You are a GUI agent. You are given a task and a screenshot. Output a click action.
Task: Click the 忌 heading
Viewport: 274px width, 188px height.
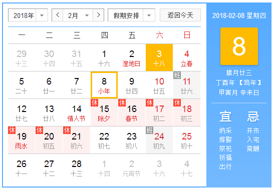(x=253, y=116)
